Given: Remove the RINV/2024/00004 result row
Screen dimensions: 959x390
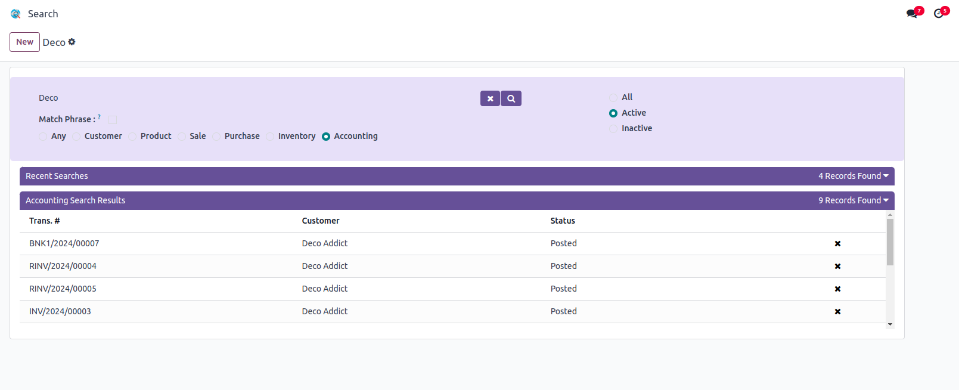Looking at the screenshot, I should (837, 266).
